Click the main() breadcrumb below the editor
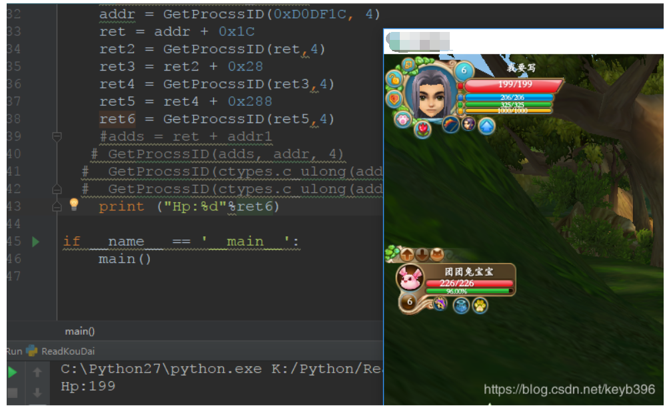This screenshot has height=406, width=665. click(x=80, y=331)
